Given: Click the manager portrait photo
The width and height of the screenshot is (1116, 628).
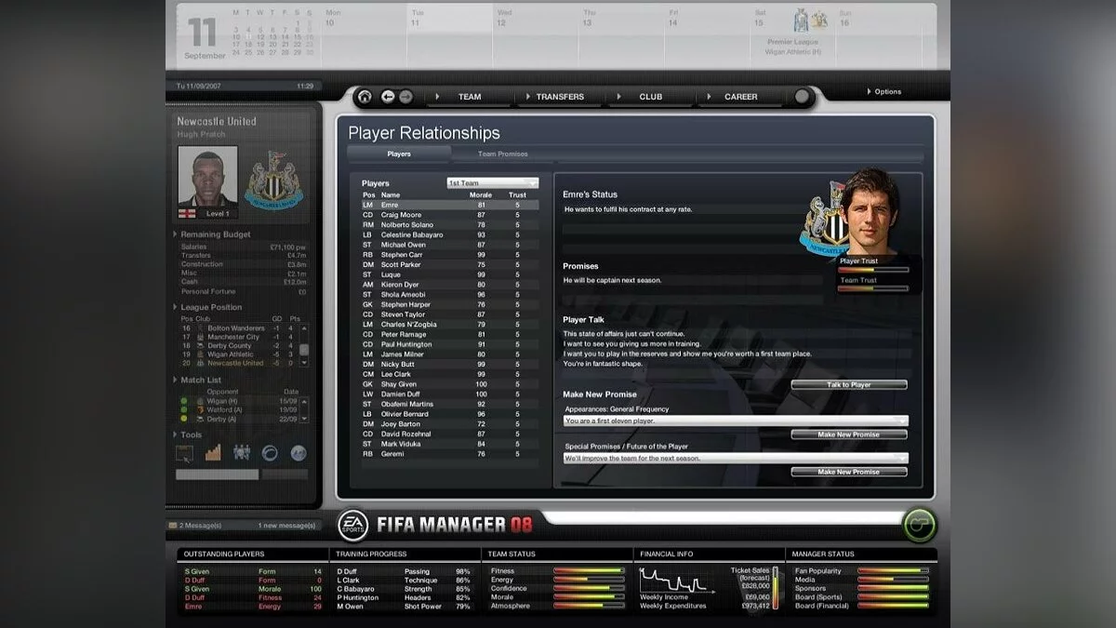Looking at the screenshot, I should pyautogui.click(x=206, y=178).
